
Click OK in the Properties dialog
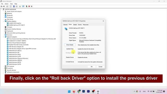[x=92, y=67]
